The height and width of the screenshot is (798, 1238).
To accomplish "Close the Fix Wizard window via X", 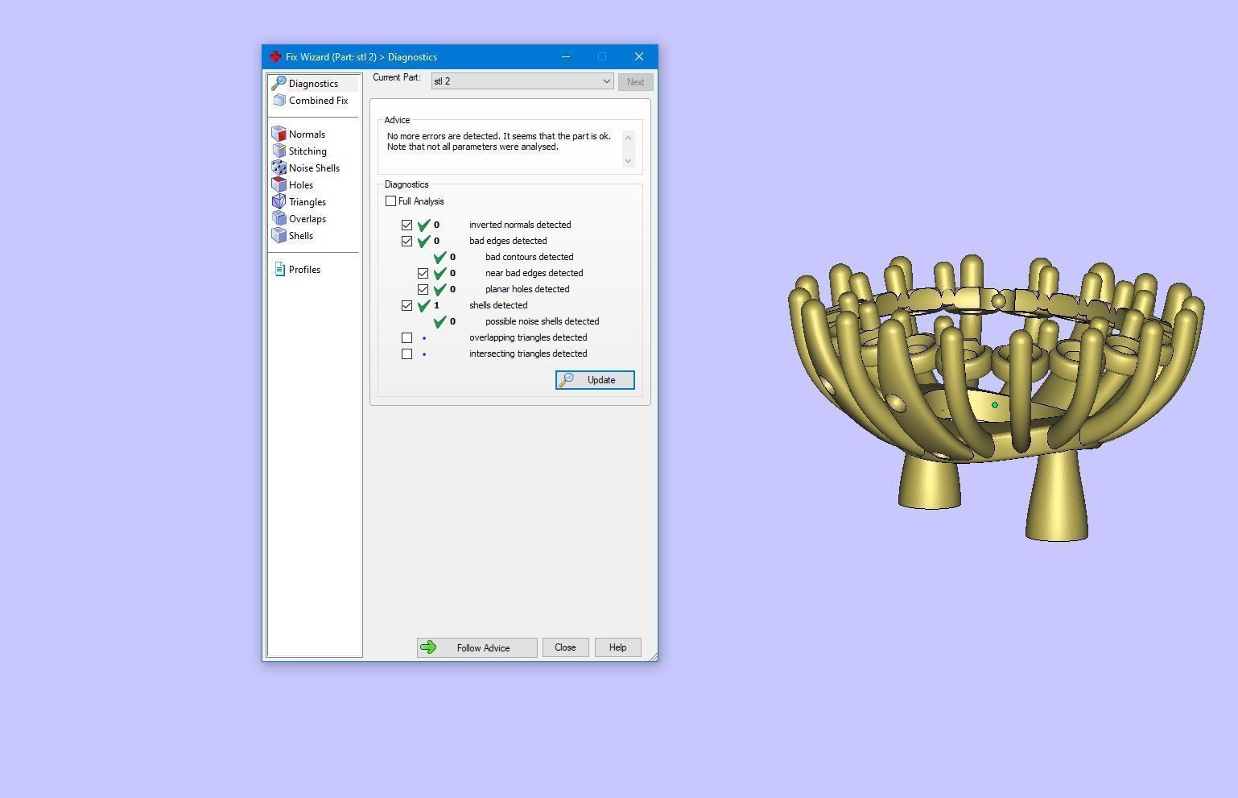I will (x=639, y=57).
